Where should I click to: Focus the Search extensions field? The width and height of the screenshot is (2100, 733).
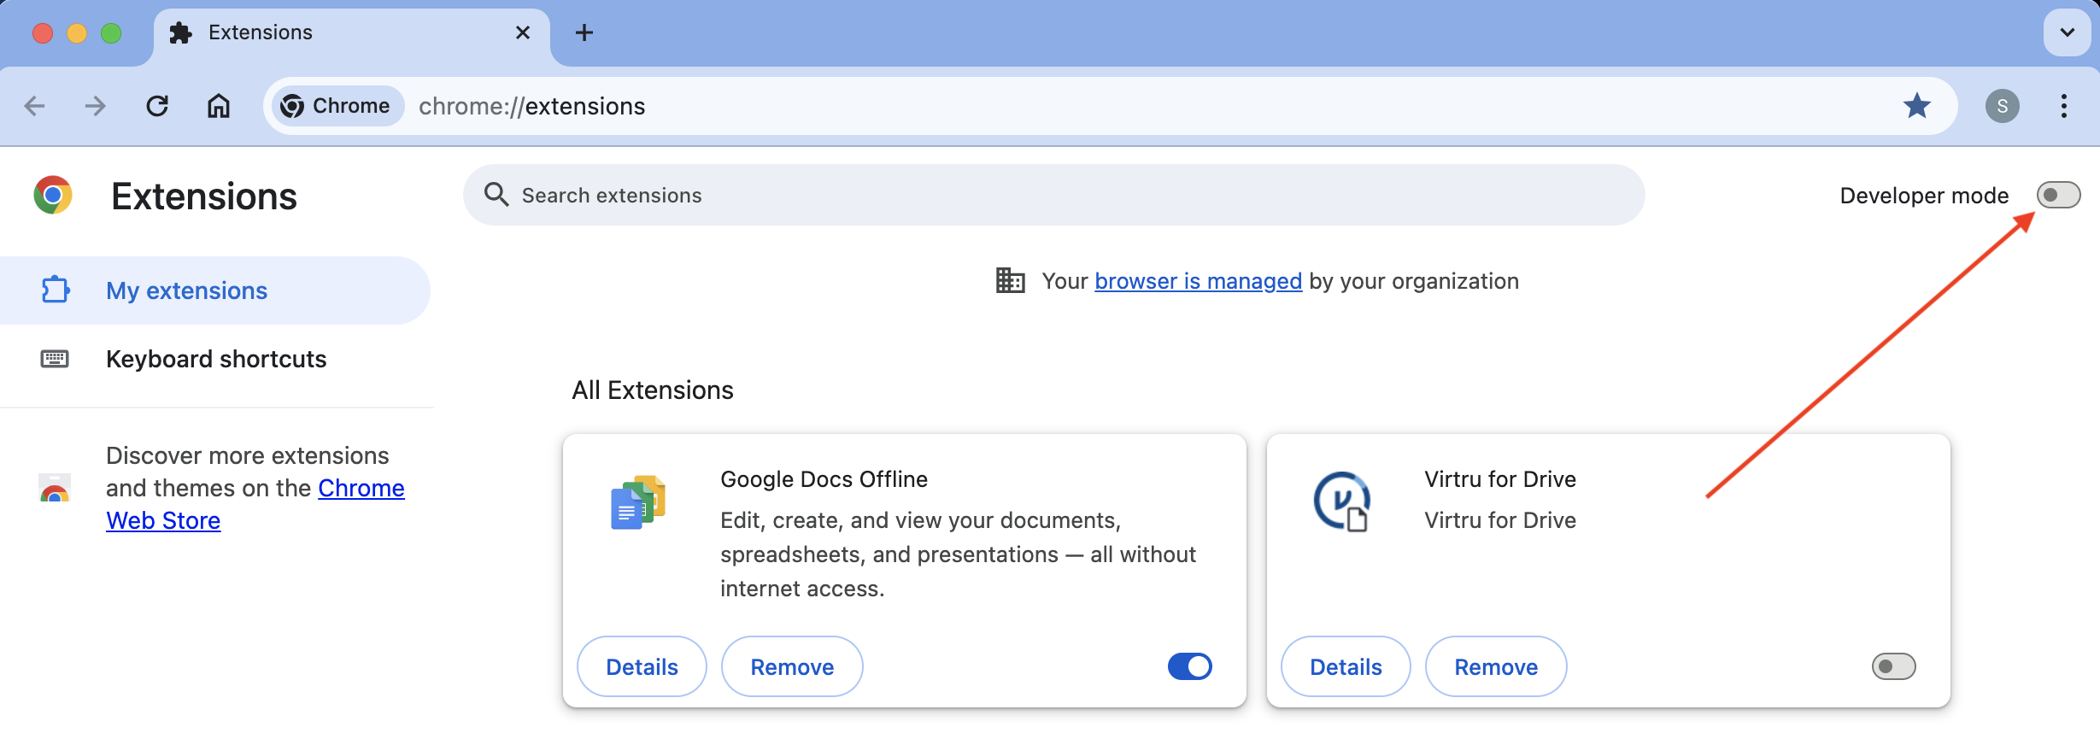[1054, 195]
